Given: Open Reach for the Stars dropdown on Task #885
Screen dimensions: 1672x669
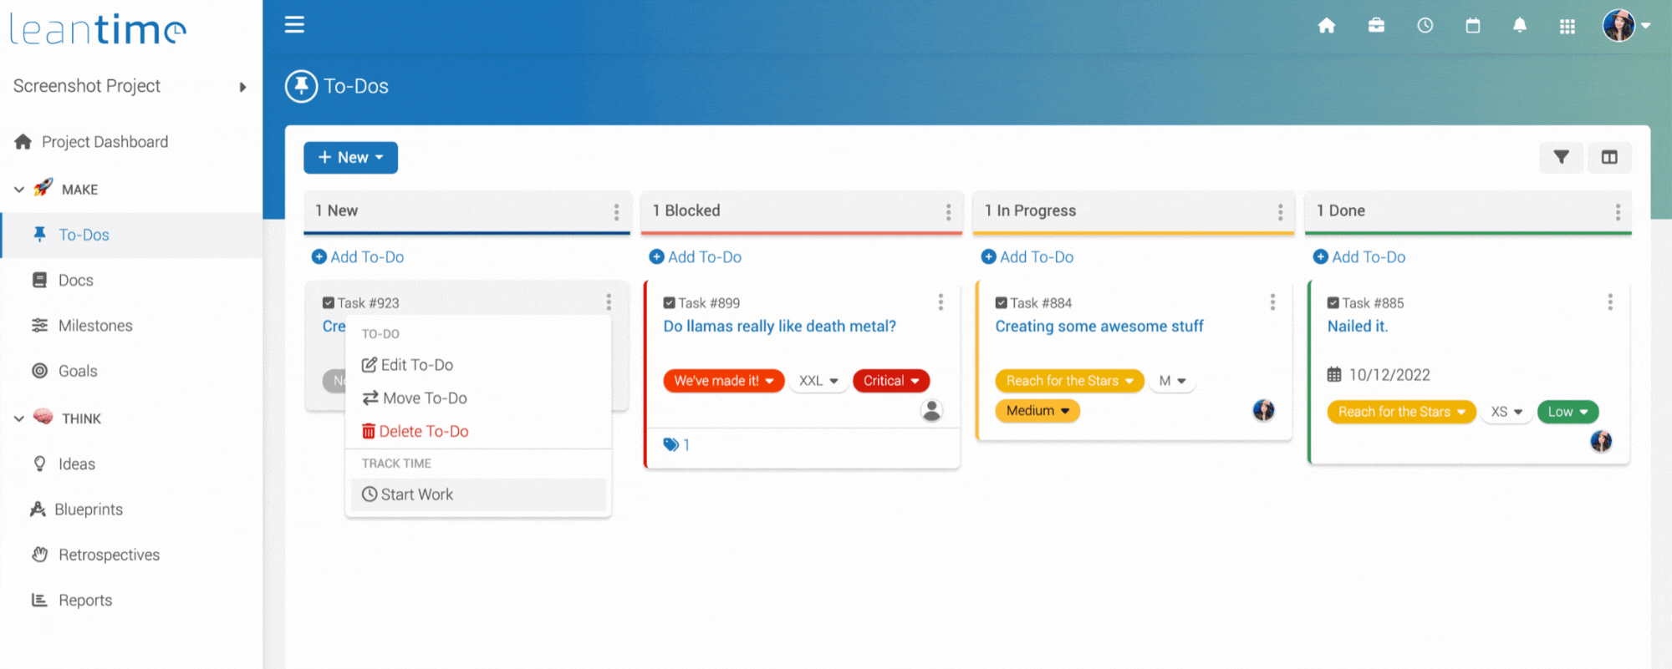Looking at the screenshot, I should 1401,411.
